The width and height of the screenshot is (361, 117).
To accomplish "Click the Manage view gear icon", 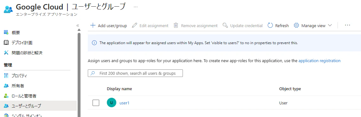I will (x=296, y=26).
